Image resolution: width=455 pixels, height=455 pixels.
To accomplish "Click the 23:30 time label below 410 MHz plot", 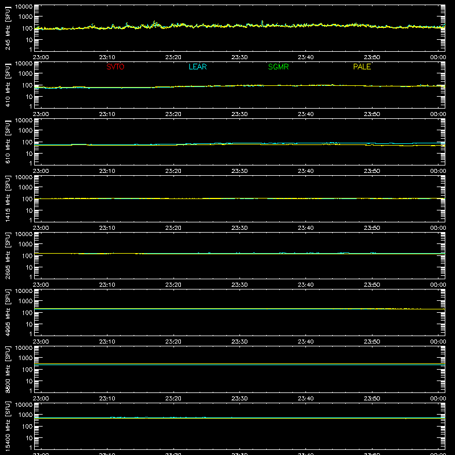I will click(239, 114).
